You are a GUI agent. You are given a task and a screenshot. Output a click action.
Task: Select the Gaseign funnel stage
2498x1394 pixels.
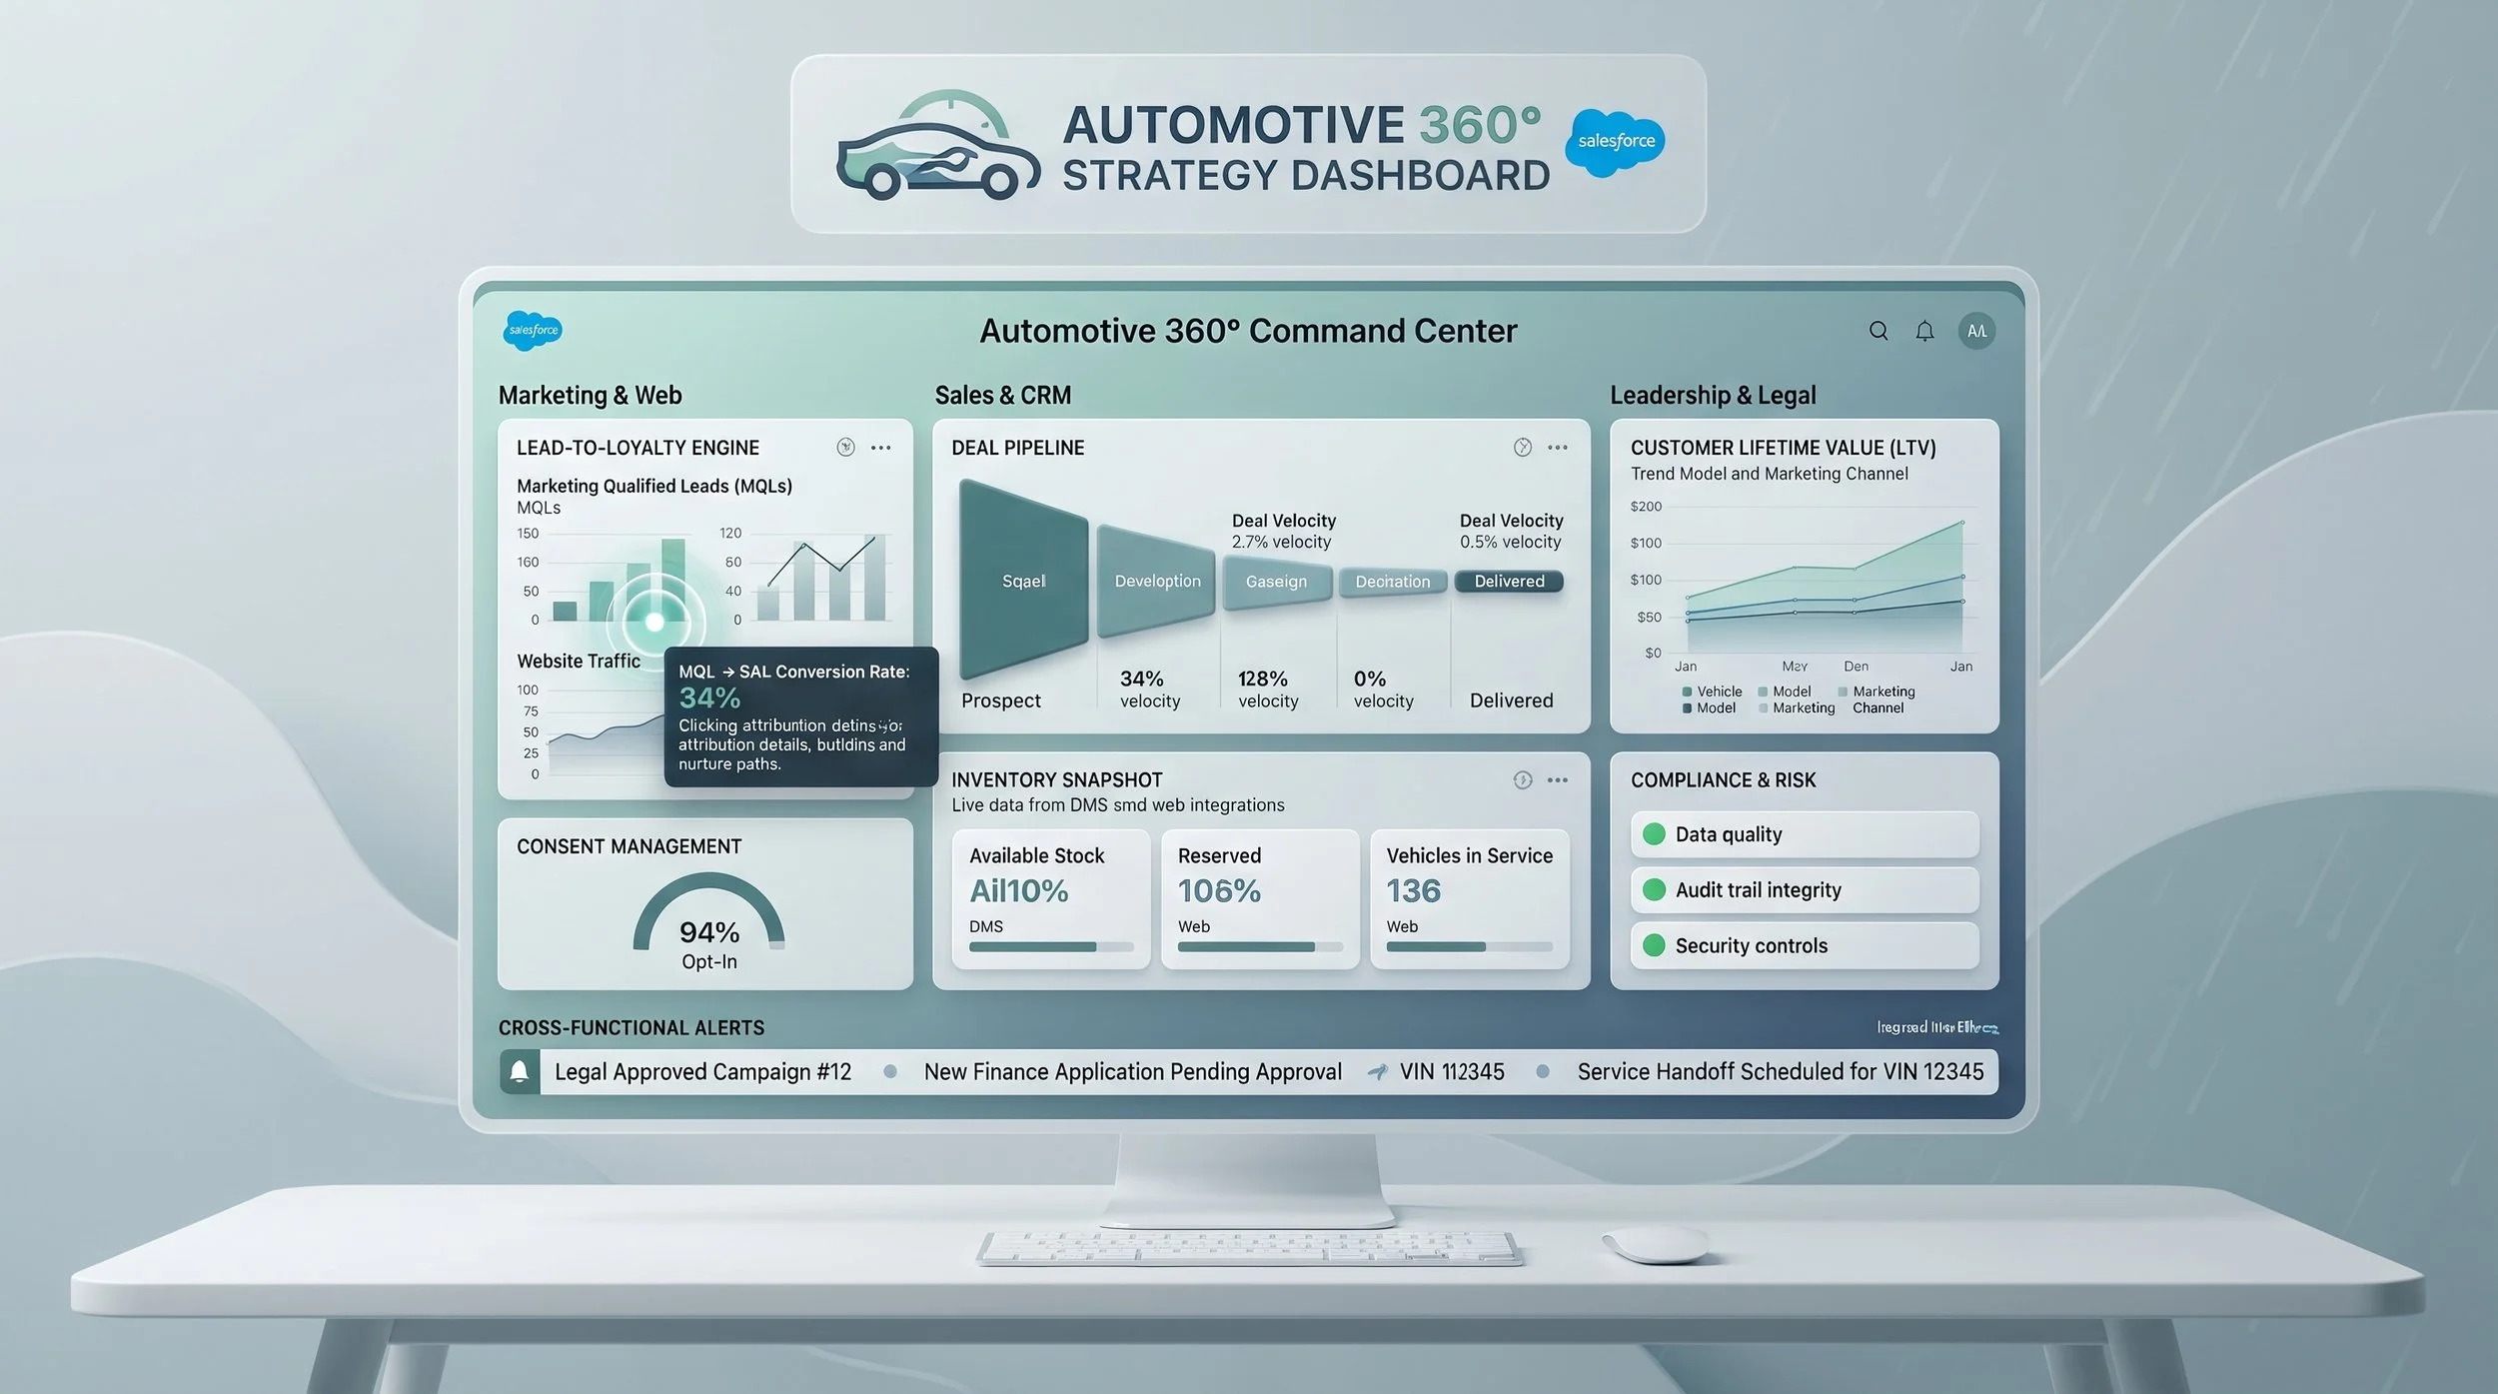pos(1276,584)
